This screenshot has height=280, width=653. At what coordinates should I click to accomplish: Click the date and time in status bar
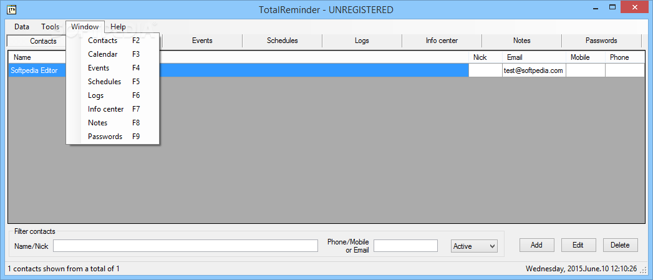tap(581, 269)
